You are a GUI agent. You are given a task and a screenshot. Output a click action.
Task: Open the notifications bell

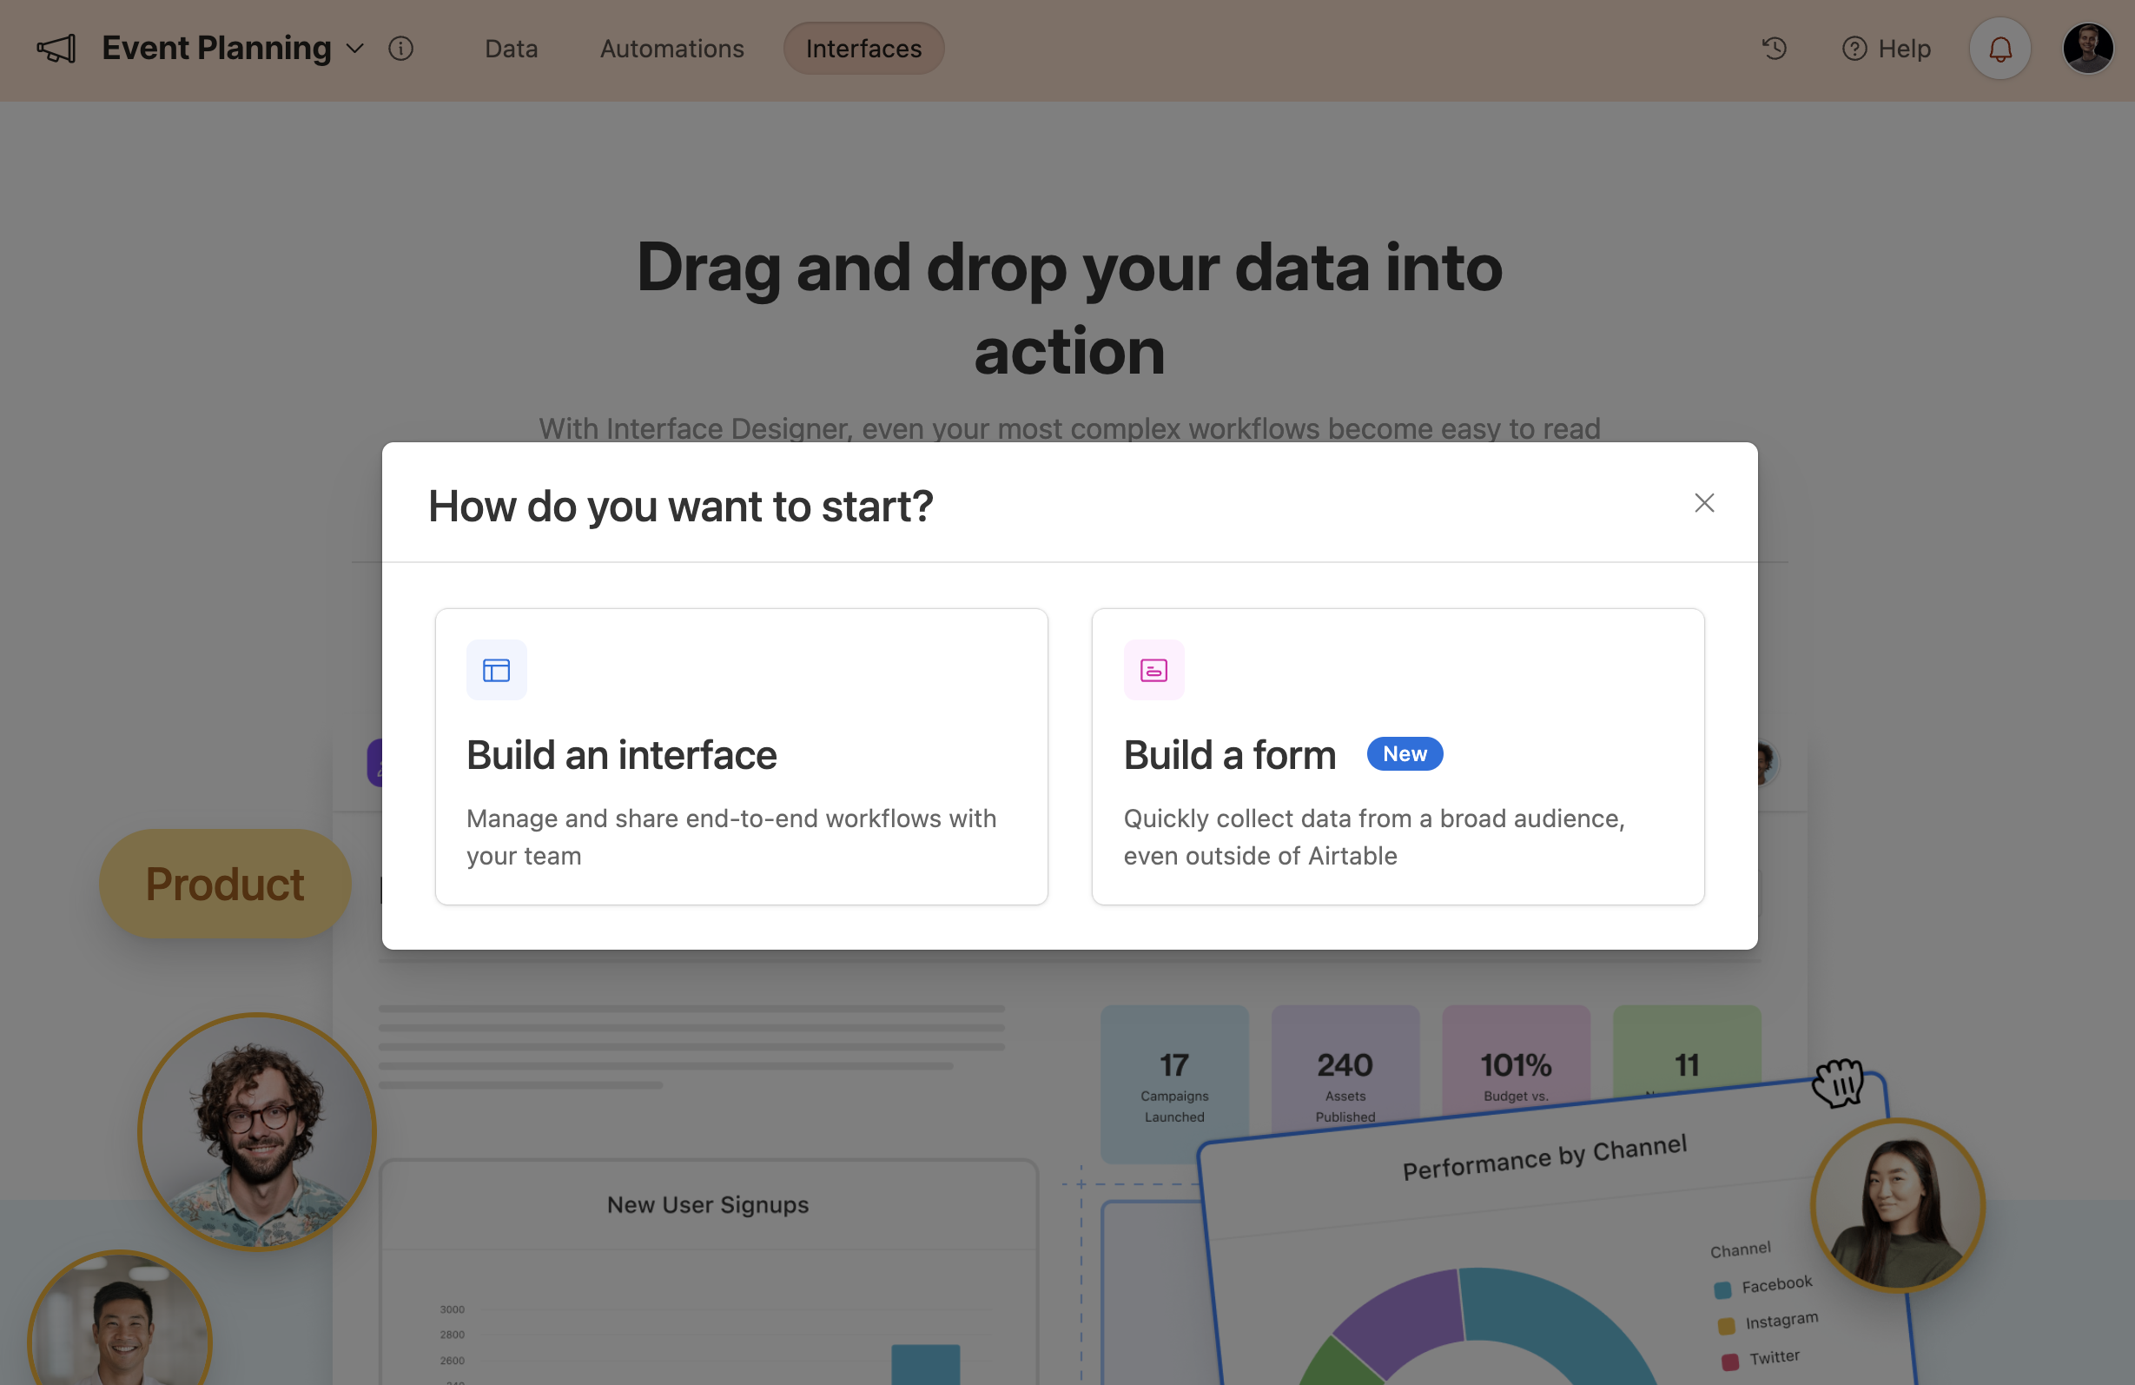1999,49
